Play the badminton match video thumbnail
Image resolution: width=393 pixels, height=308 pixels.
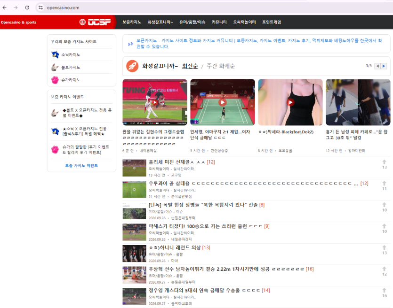(223, 102)
